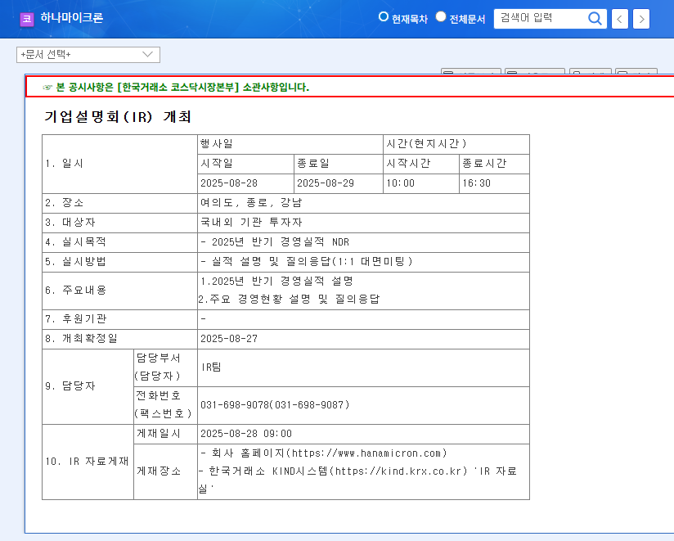Image resolution: width=674 pixels, height=541 pixels.
Task: Click the 전화번호 (팩스번호) label cell
Action: tap(165, 405)
